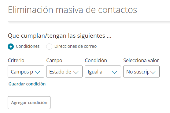Click the Condición column label
This screenshot has width=170, height=113.
[x=96, y=60]
